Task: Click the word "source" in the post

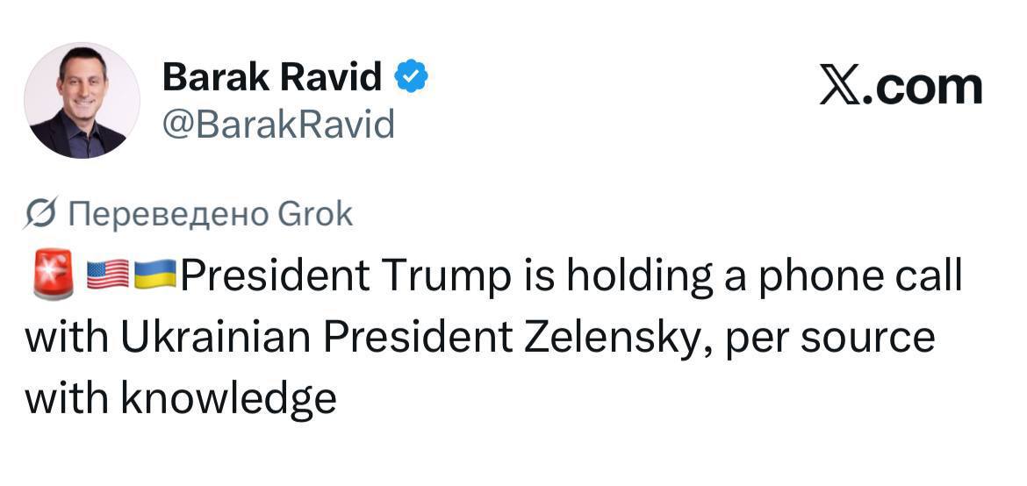Action: coord(873,337)
